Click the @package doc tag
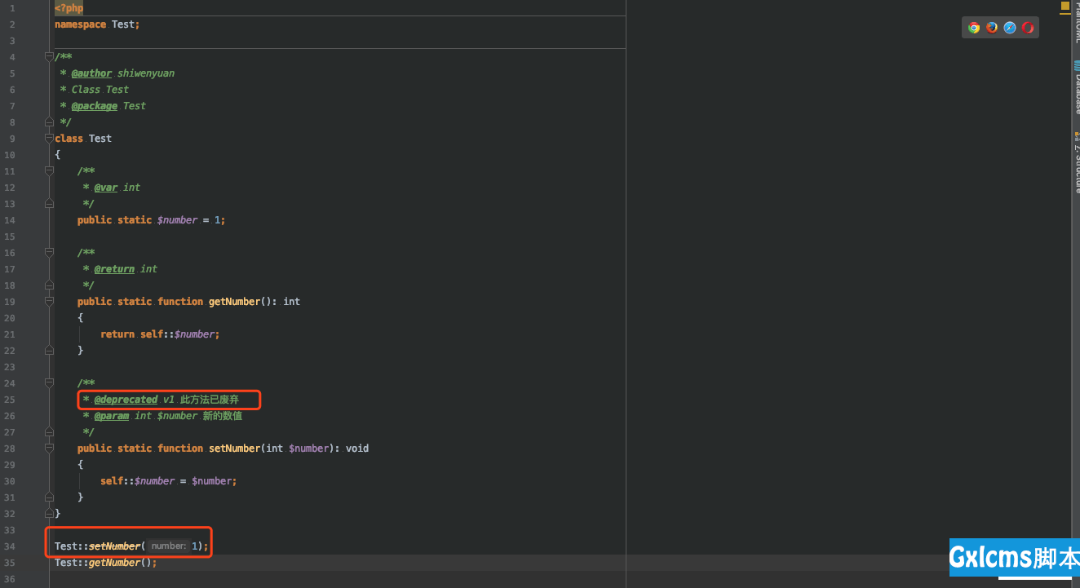 pyautogui.click(x=95, y=106)
